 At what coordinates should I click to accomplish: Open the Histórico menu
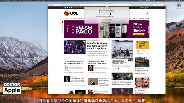pyautogui.click(x=25, y=1)
